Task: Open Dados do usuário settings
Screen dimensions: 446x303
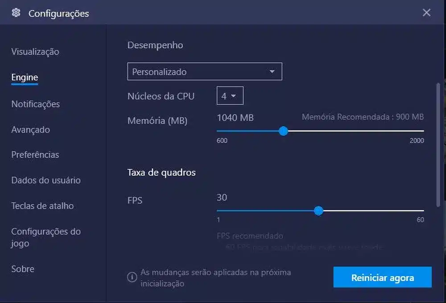Action: click(45, 180)
